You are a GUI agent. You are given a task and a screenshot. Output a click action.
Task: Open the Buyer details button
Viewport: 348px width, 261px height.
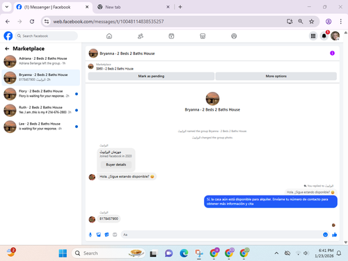[x=116, y=164]
